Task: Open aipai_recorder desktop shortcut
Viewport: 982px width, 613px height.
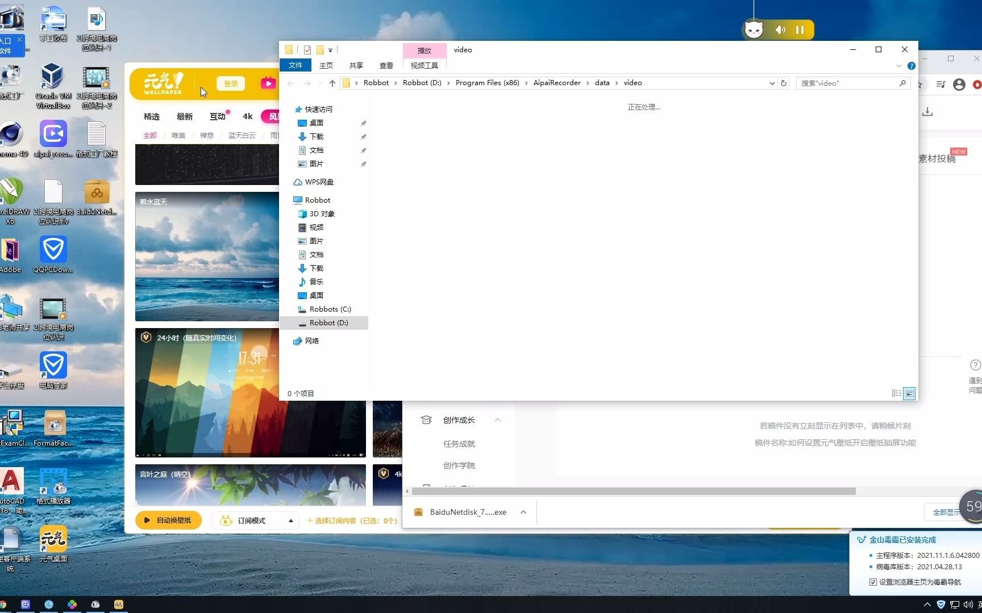Action: pos(53,139)
